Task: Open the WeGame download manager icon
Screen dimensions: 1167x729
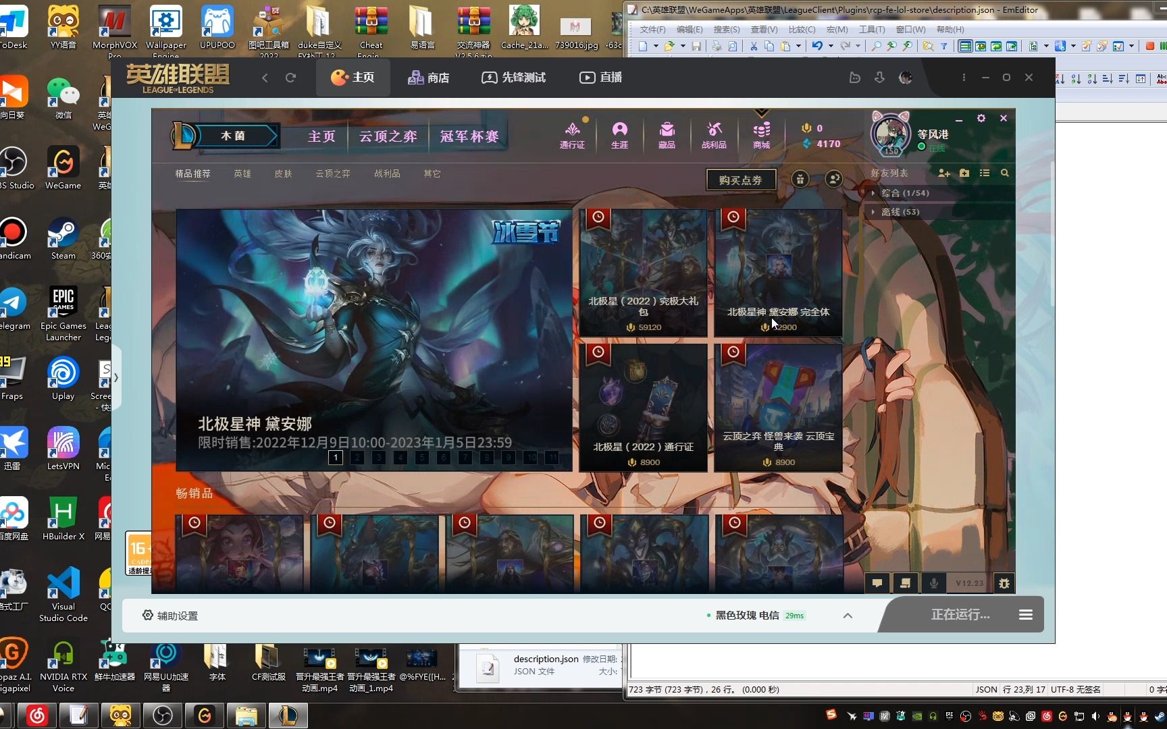Action: pos(879,78)
